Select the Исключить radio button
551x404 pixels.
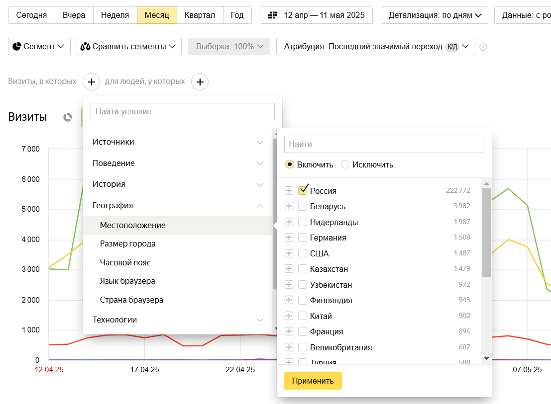pos(345,164)
